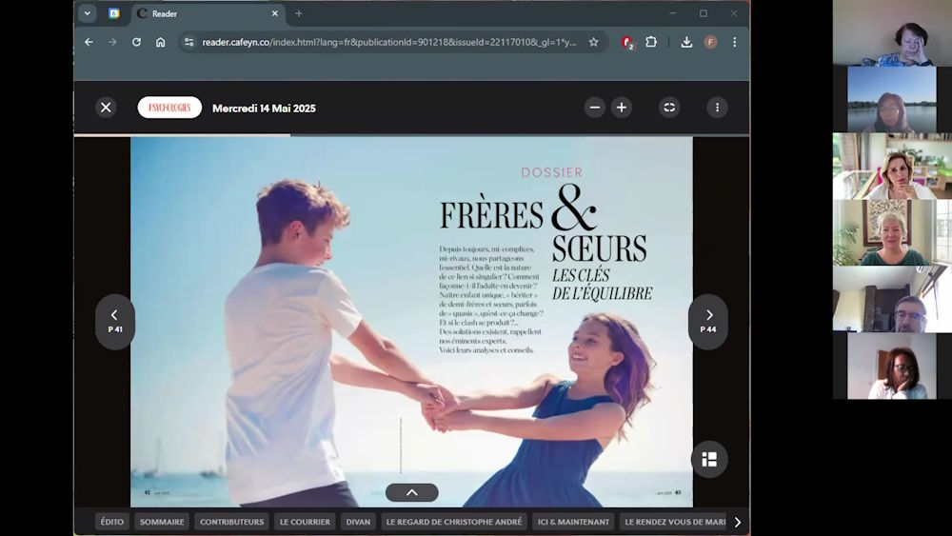This screenshot has height=536, width=952.
Task: Open the CONTRIBUTEURS section
Action: tap(231, 522)
